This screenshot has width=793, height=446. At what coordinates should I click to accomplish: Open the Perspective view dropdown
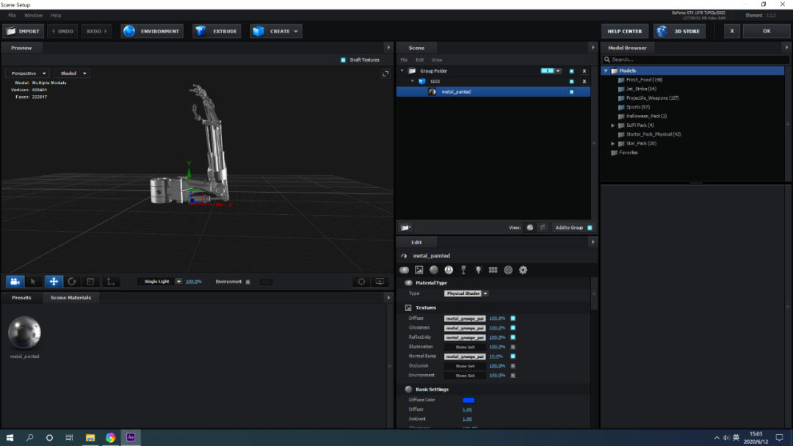click(28, 73)
